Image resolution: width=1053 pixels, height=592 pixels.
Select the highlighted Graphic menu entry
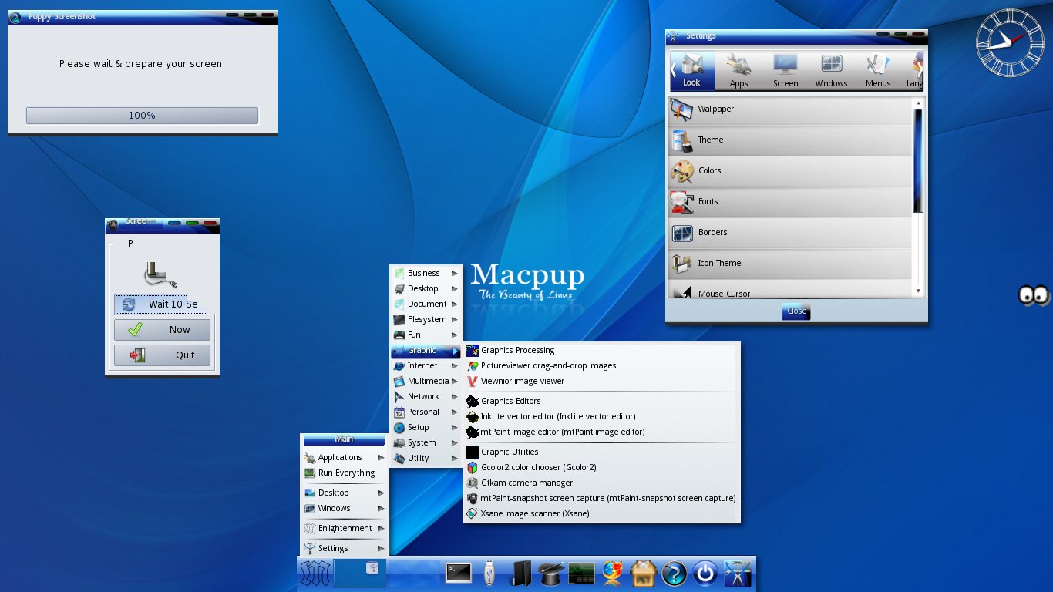(x=426, y=350)
